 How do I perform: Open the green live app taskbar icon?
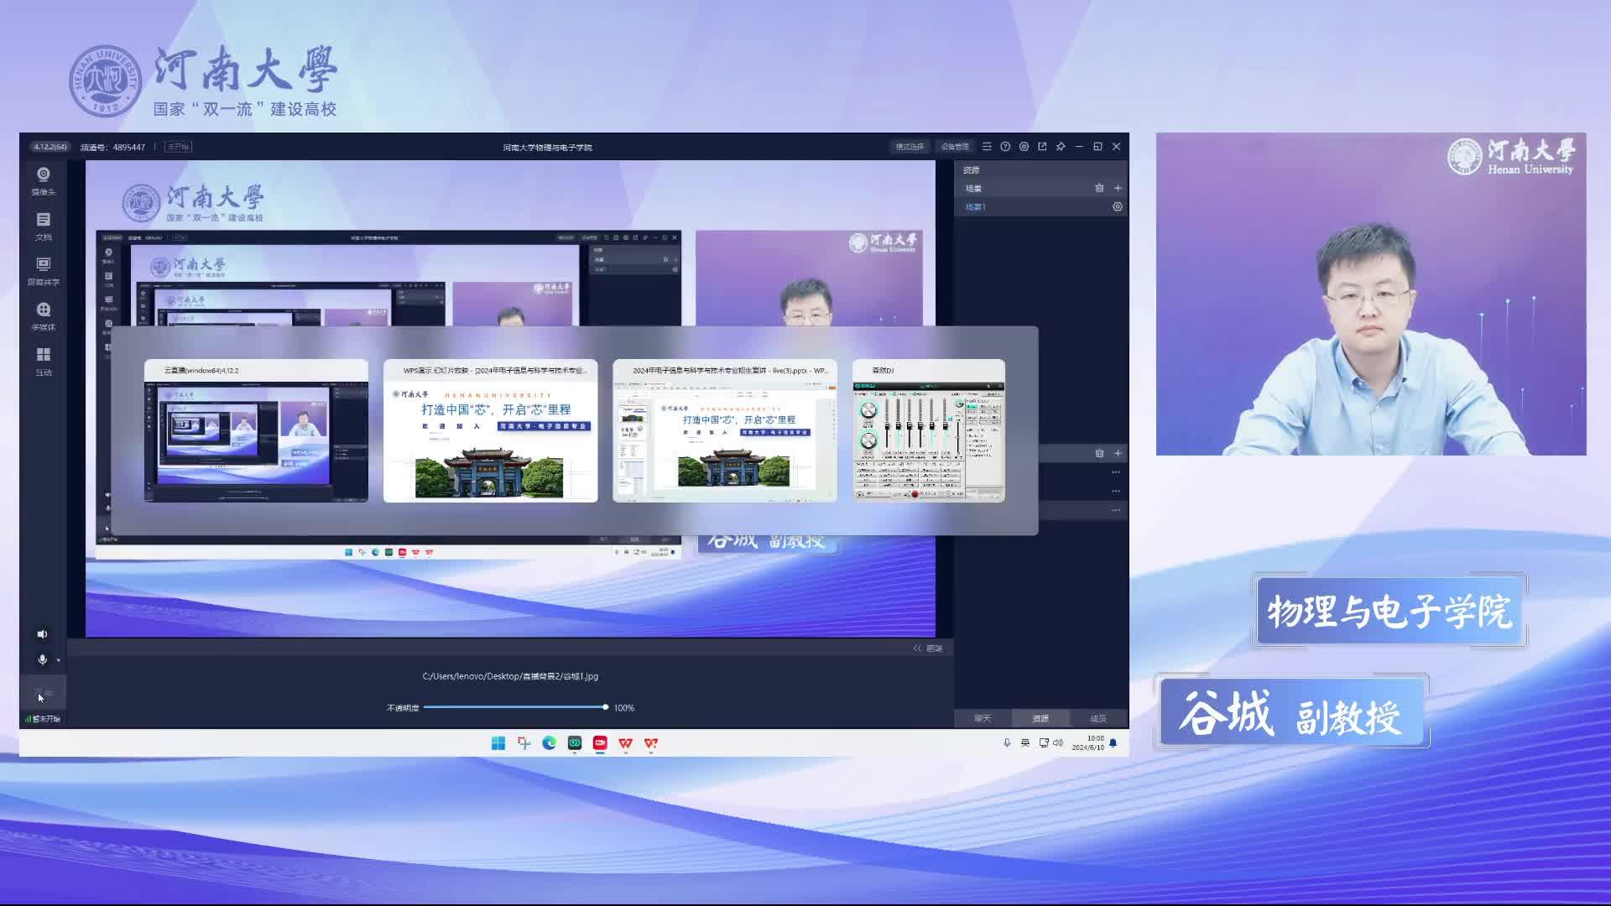tap(575, 743)
